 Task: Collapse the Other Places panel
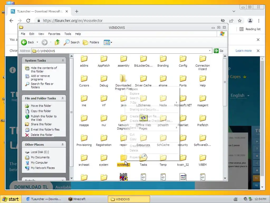point(63,145)
